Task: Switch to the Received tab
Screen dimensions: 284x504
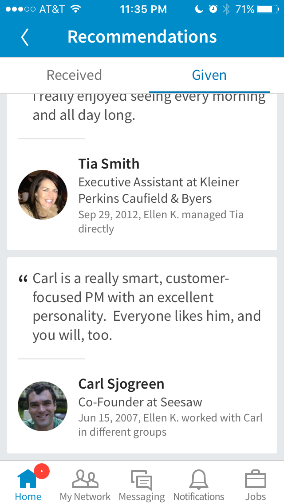Action: tap(74, 75)
